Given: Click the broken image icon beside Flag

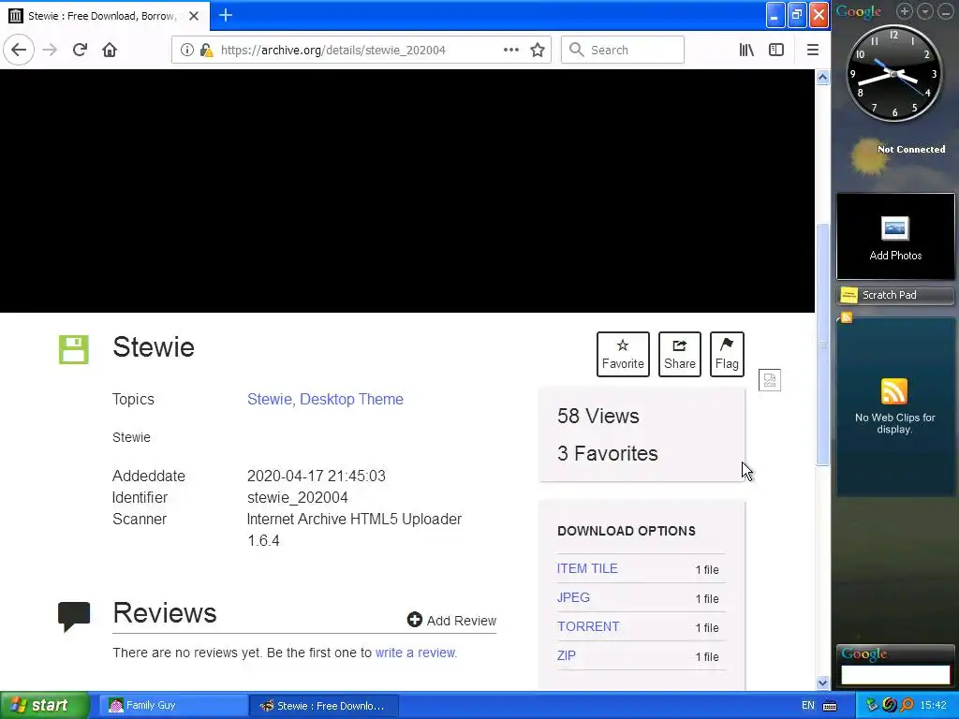Looking at the screenshot, I should point(770,380).
